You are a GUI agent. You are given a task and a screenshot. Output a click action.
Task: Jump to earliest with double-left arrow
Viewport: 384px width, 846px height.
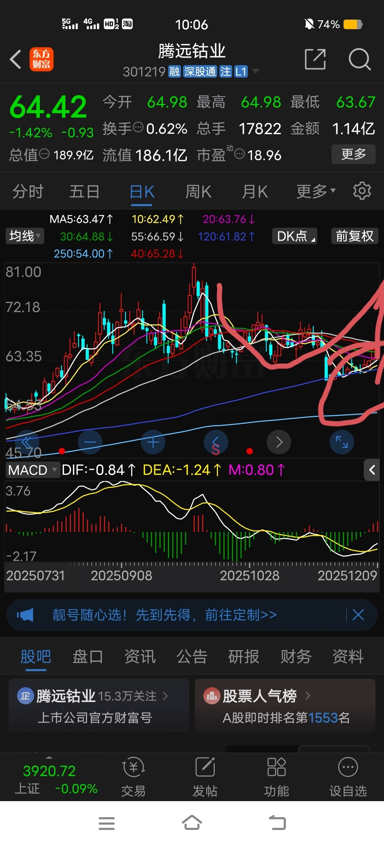[27, 442]
